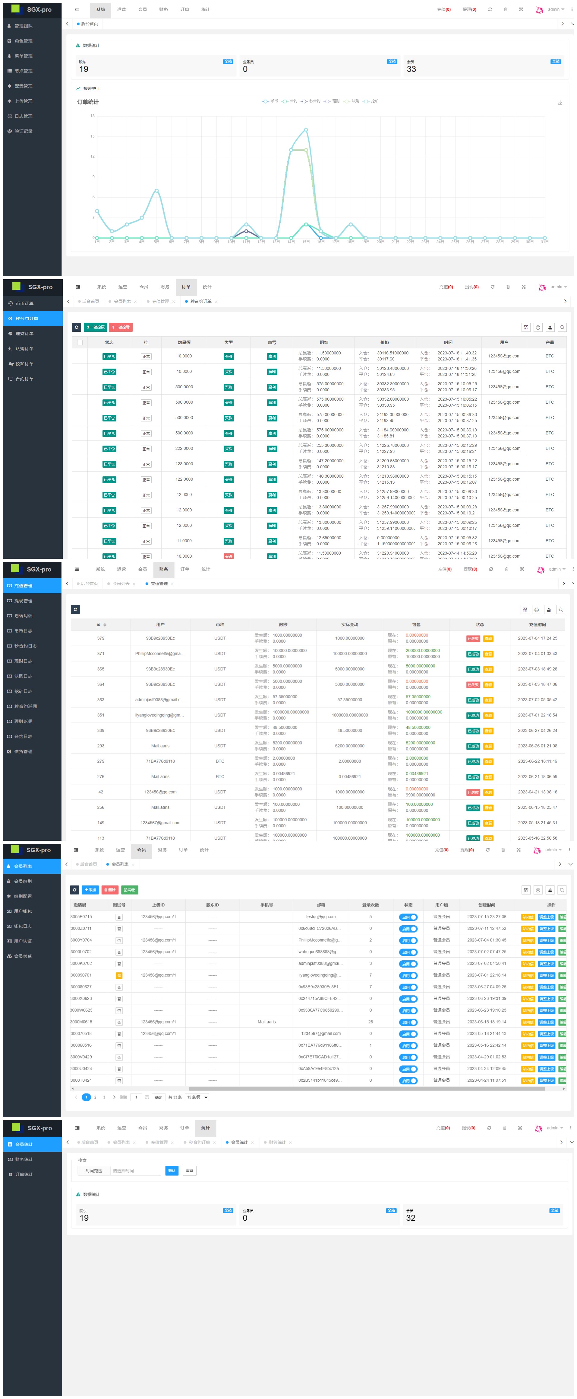Image resolution: width=577 pixels, height=1399 pixels.
Task: Select all rows checkbox in 秒合约订单 table
Action: coord(80,343)
